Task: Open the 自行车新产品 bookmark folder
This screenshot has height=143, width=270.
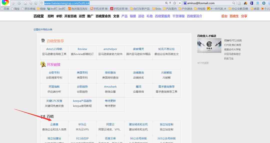Action: 140,9
